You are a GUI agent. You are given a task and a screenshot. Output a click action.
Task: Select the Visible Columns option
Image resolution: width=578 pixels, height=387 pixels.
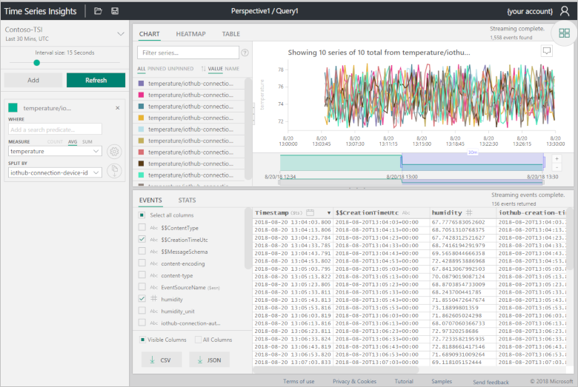coord(142,340)
